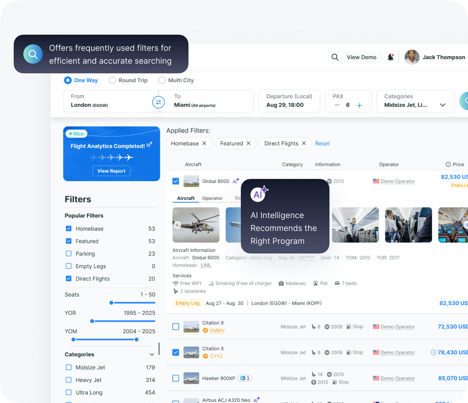Remove the Direct Flights filter chip

pos(304,143)
